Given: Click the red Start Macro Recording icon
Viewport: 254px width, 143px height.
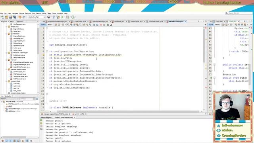Looking at the screenshot, I should [x=101, y=25].
